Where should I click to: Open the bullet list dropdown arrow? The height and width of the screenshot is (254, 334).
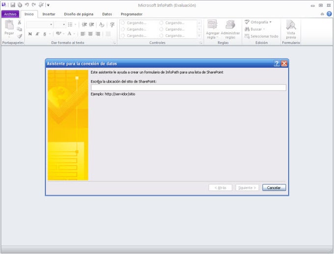click(75, 25)
